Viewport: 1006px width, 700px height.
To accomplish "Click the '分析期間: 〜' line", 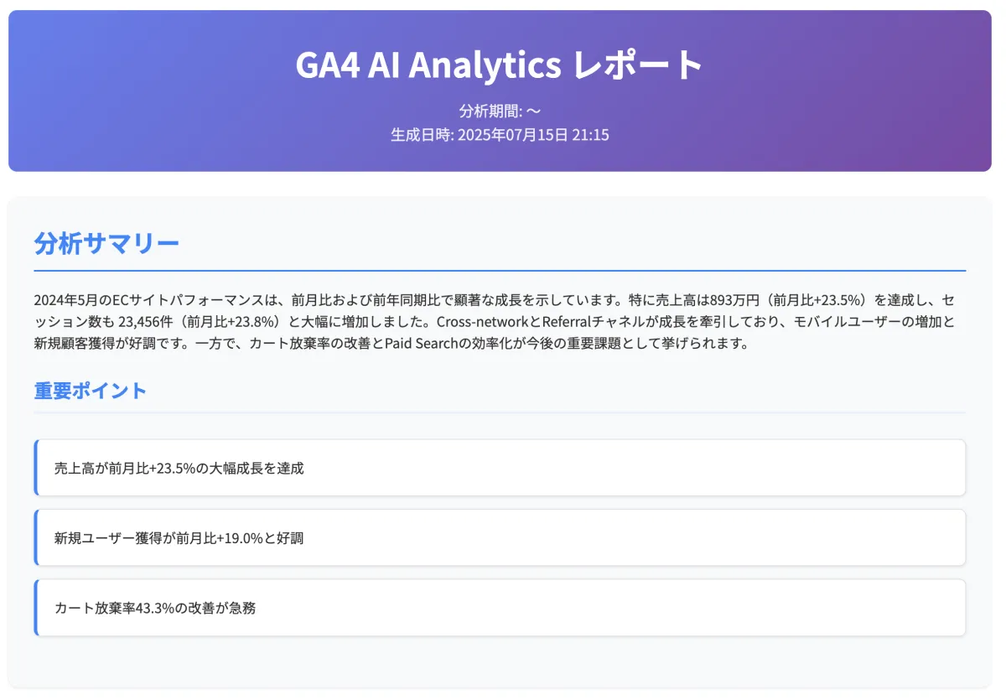I will pos(500,111).
